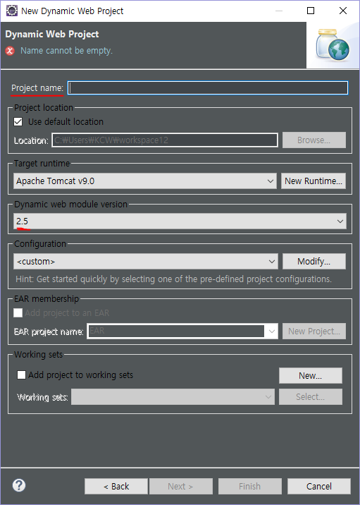Click Select... working sets button
Viewport: 360px width, 505px height.
click(311, 397)
